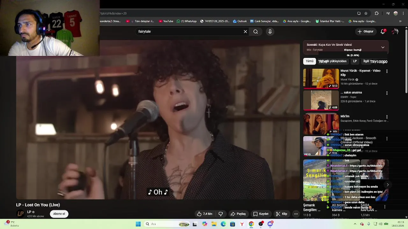Select the Tümü filter chip
Image resolution: width=408 pixels, height=229 pixels.
(x=310, y=61)
